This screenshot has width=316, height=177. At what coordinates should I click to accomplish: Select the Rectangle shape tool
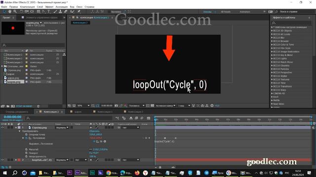(x=39, y=12)
